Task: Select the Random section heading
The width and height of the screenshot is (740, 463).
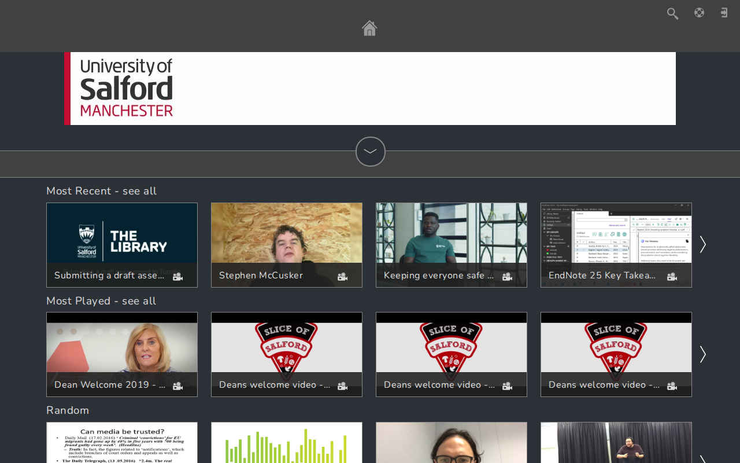Action: [68, 410]
